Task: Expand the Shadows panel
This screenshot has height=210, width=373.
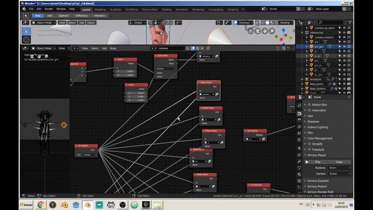Action: [x=313, y=121]
